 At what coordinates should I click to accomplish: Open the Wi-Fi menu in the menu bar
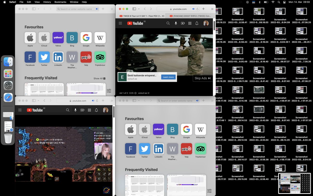point(273,2)
